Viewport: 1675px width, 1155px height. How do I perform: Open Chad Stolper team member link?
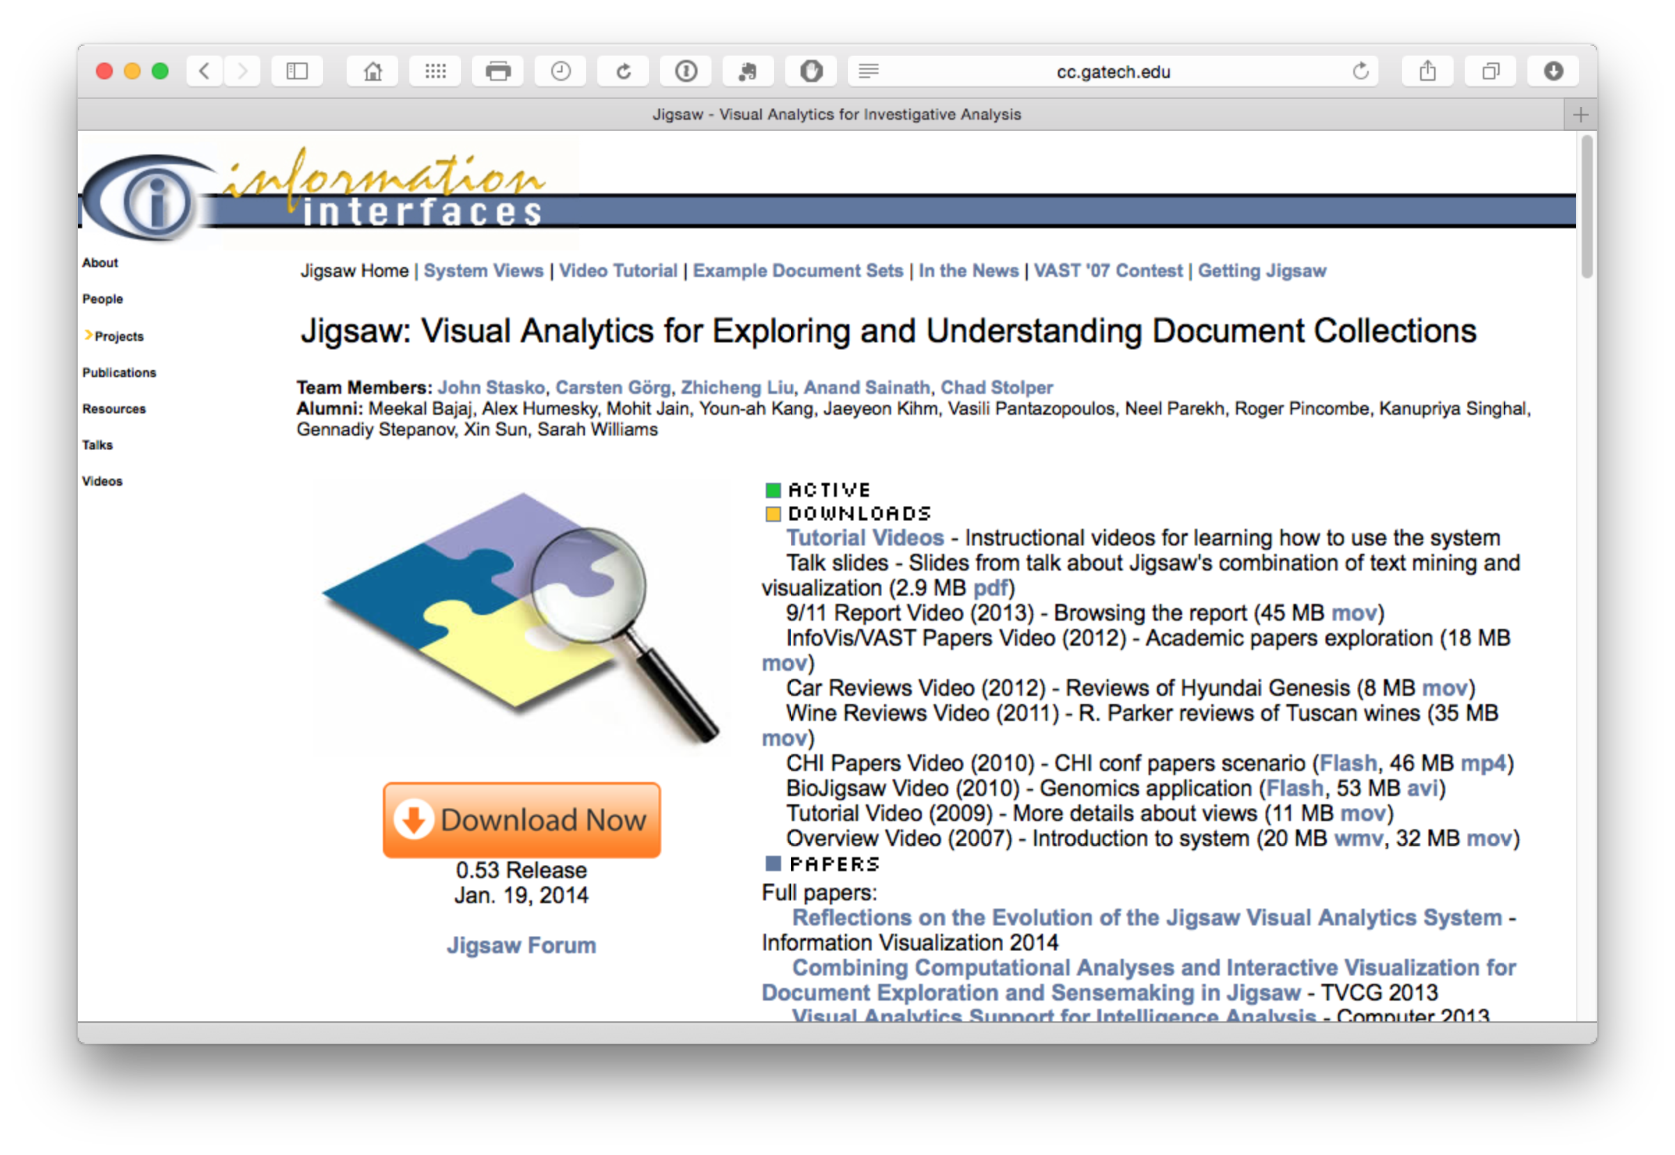(x=996, y=387)
